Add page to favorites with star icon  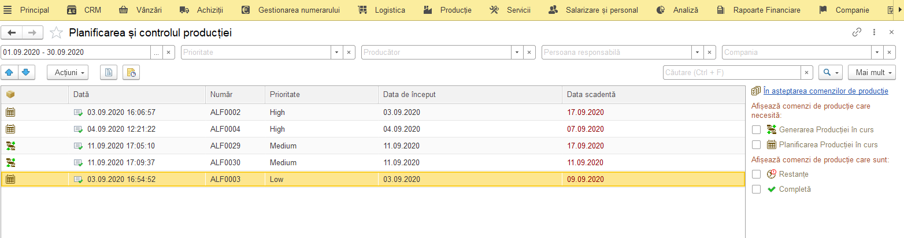point(56,33)
